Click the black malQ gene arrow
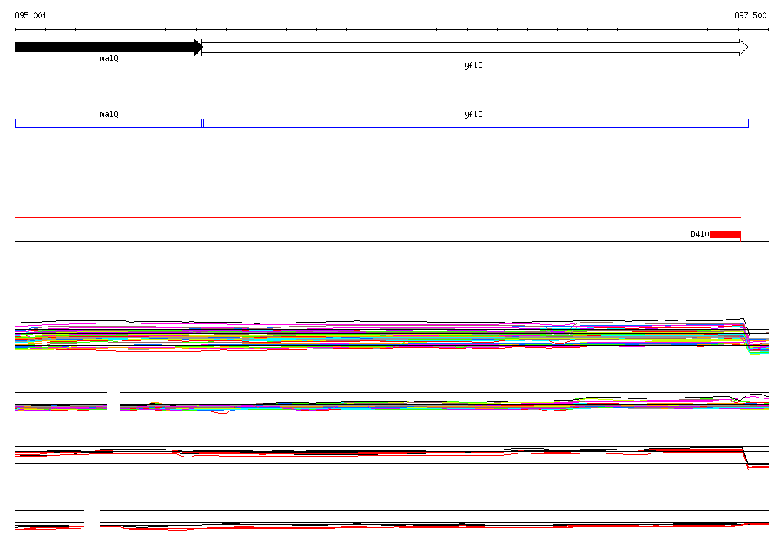784x546 pixels. 109,47
